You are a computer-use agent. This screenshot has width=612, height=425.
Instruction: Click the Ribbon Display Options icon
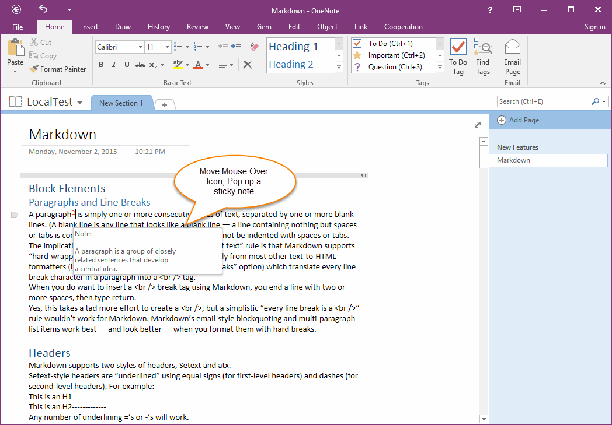pos(517,10)
